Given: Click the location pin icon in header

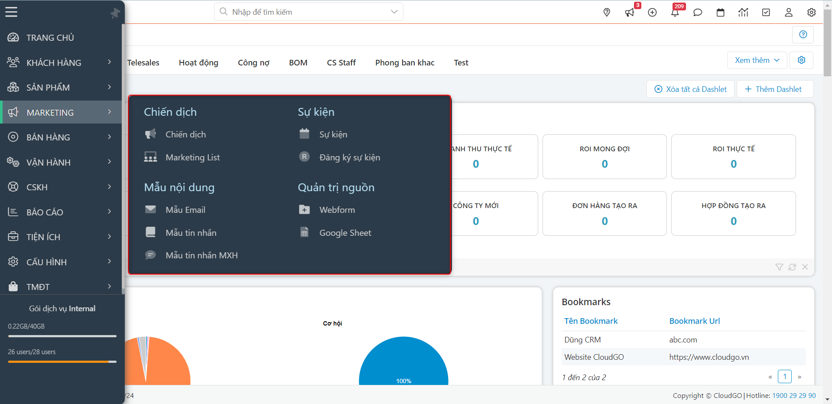Looking at the screenshot, I should coord(607,13).
